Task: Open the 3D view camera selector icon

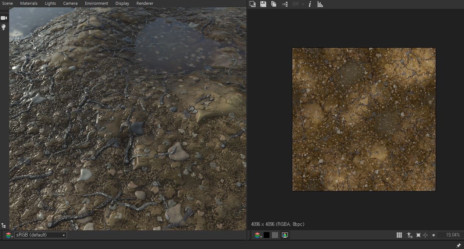Action: coord(4,18)
